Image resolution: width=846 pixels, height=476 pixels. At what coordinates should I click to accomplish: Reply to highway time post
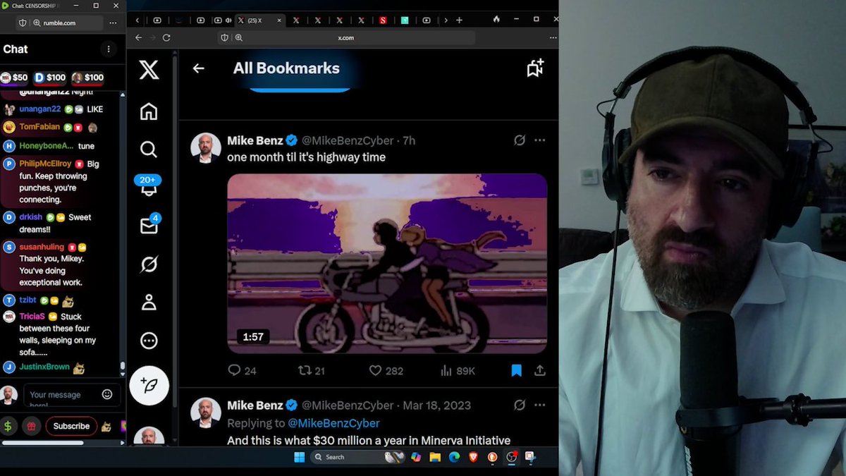click(242, 370)
